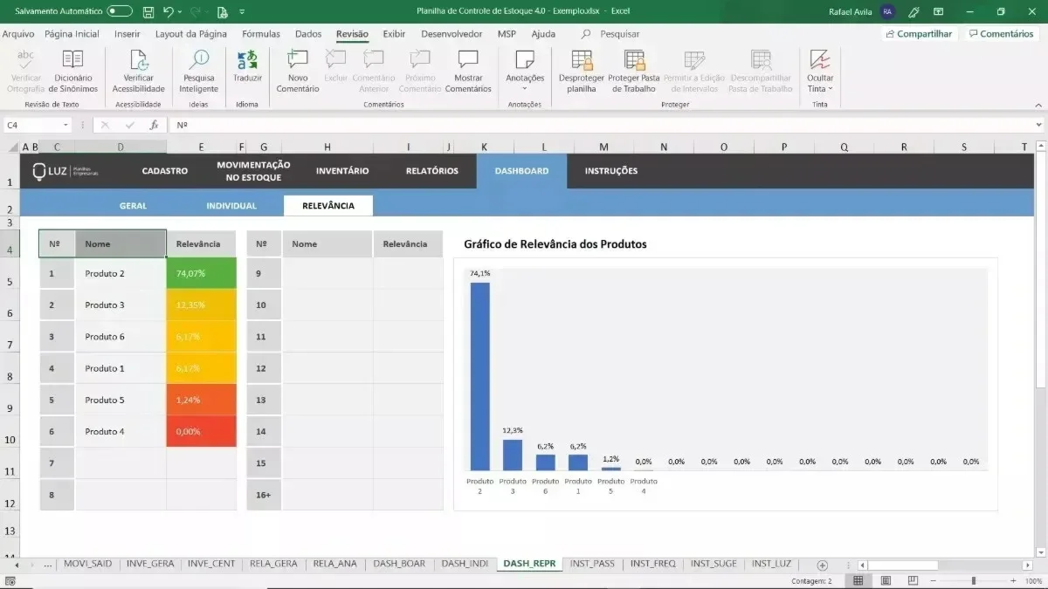1048x589 pixels.
Task: Adjust the zoom slider in status bar
Action: point(974,580)
